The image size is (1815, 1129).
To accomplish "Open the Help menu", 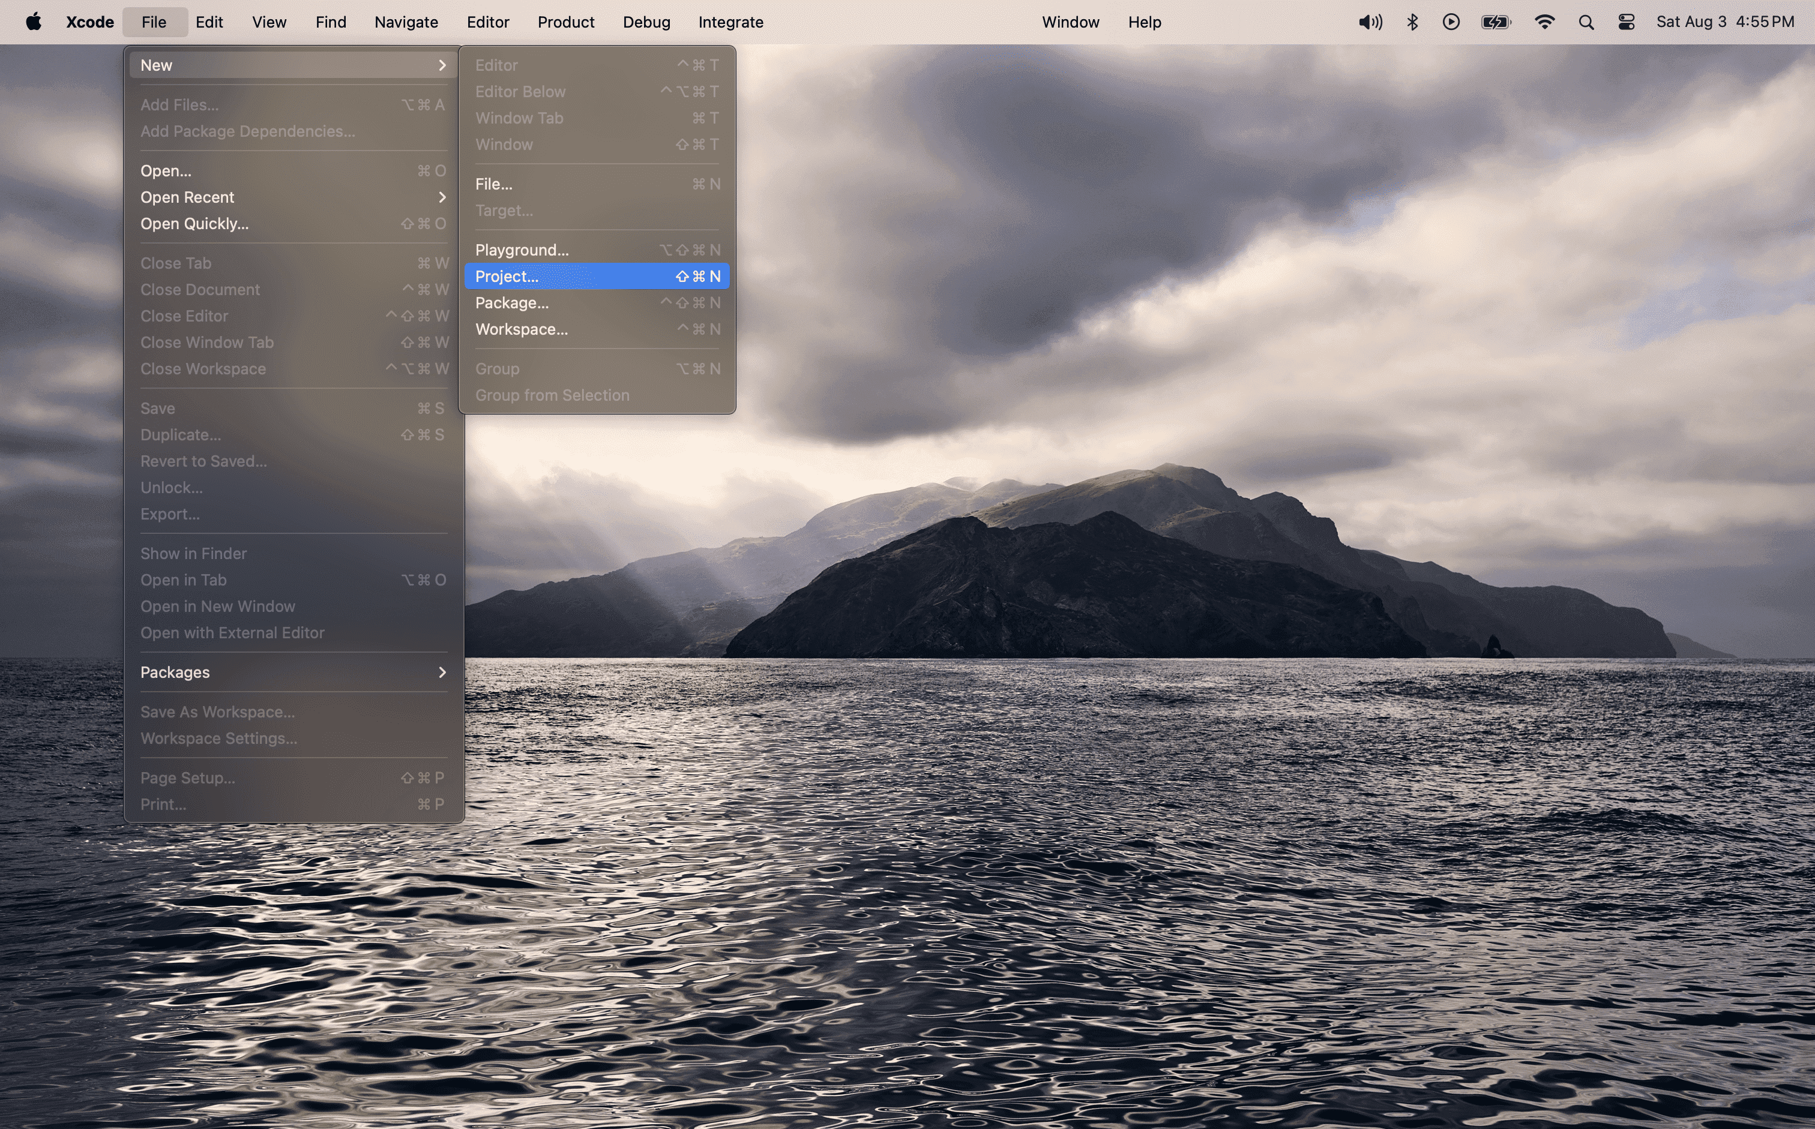I will pos(1144,22).
